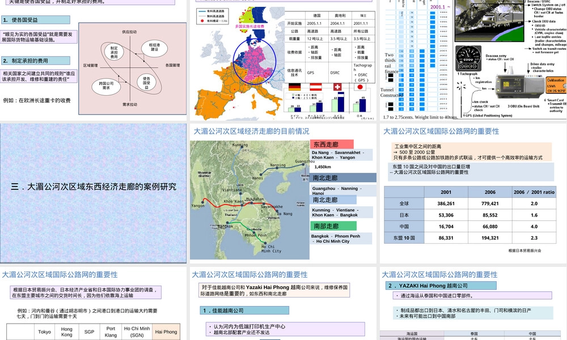Viewport: 567px width, 340px height.
Task: Click the German flag icon
Action: [x=295, y=87]
